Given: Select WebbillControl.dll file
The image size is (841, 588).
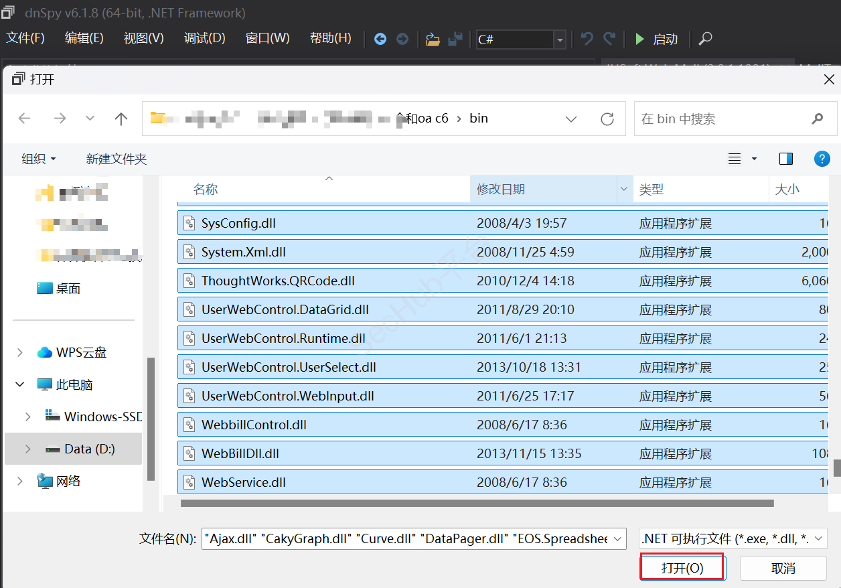Looking at the screenshot, I should point(502,425).
